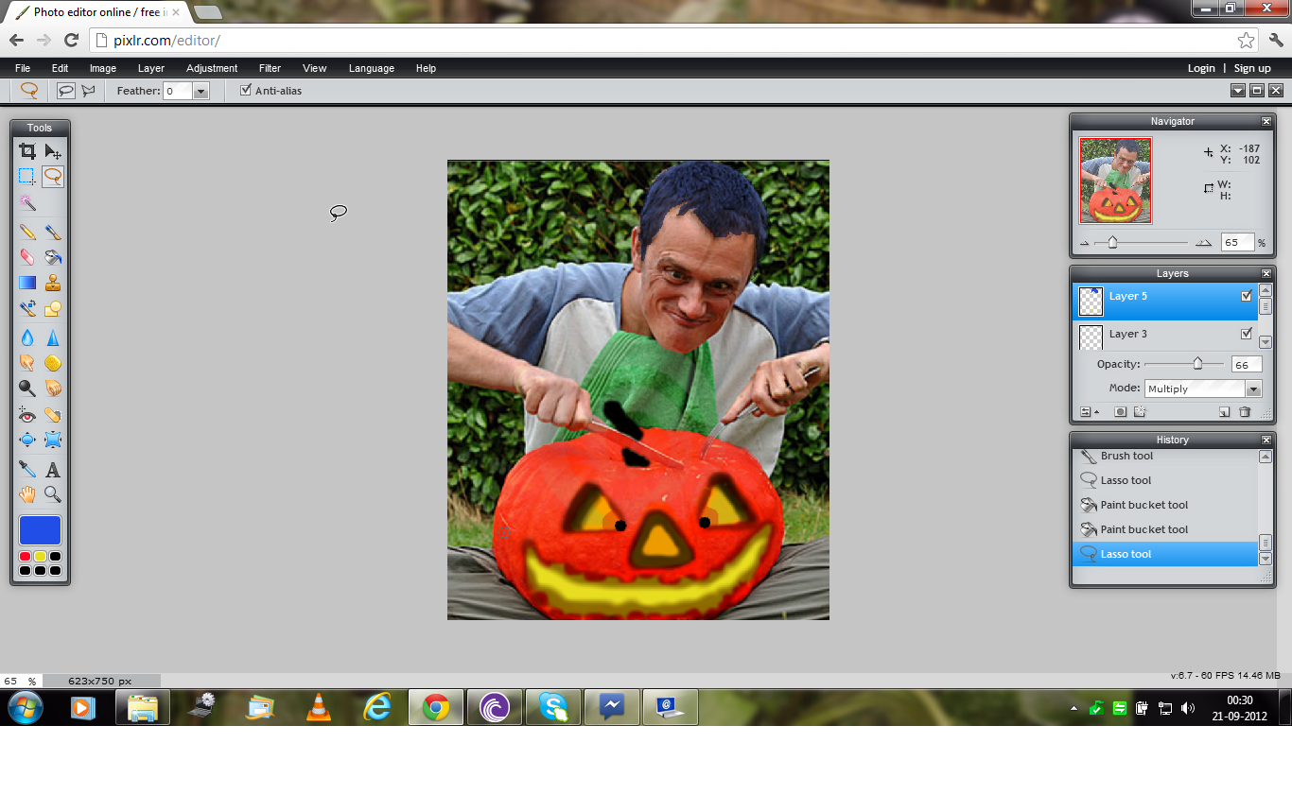Screen dimensions: 1292x795
Task: Toggle layer settings icon in Layers panel
Action: pos(1090,412)
